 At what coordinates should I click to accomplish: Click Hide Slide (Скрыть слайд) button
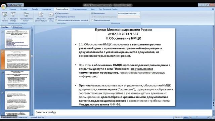[51, 17]
